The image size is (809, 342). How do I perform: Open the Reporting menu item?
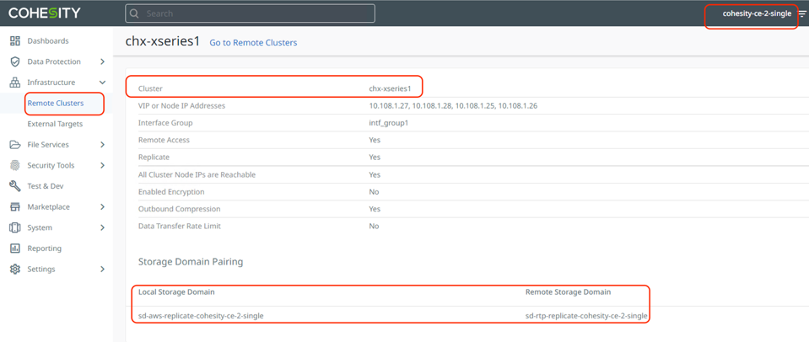[x=45, y=248]
